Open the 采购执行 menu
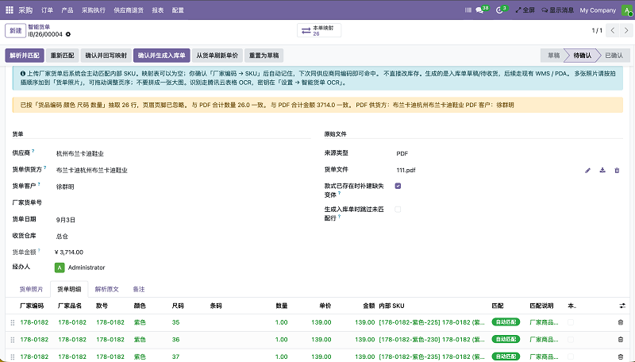Viewport: 635px width, 362px height. click(x=94, y=10)
